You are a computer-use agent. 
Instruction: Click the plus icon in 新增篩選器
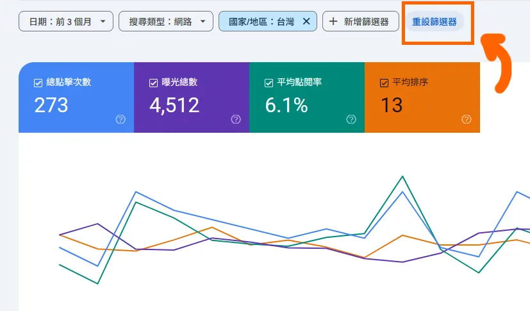[333, 21]
